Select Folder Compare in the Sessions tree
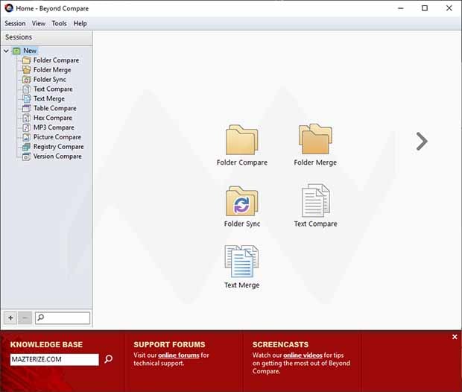Screen dimensions: 462x392 (56, 60)
